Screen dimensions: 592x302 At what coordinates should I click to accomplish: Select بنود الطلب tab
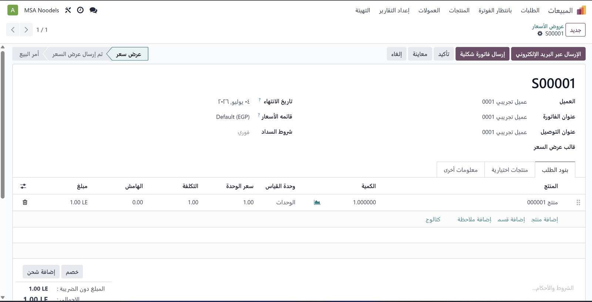(x=555, y=170)
